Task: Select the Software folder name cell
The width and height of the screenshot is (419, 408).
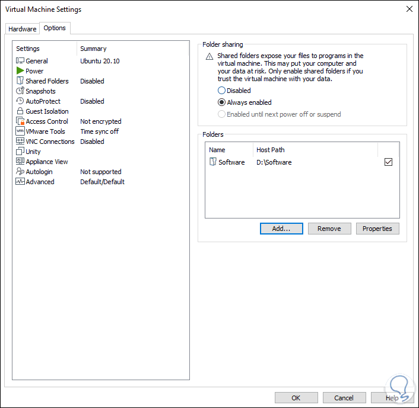Action: (231, 162)
